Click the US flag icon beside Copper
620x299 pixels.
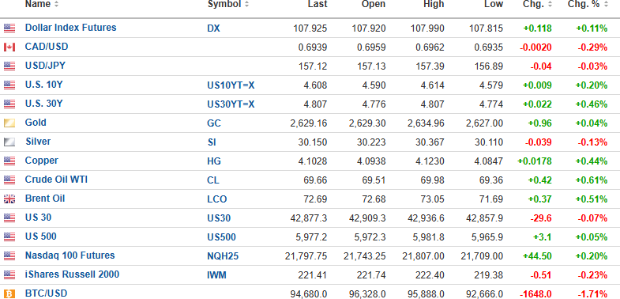9,161
